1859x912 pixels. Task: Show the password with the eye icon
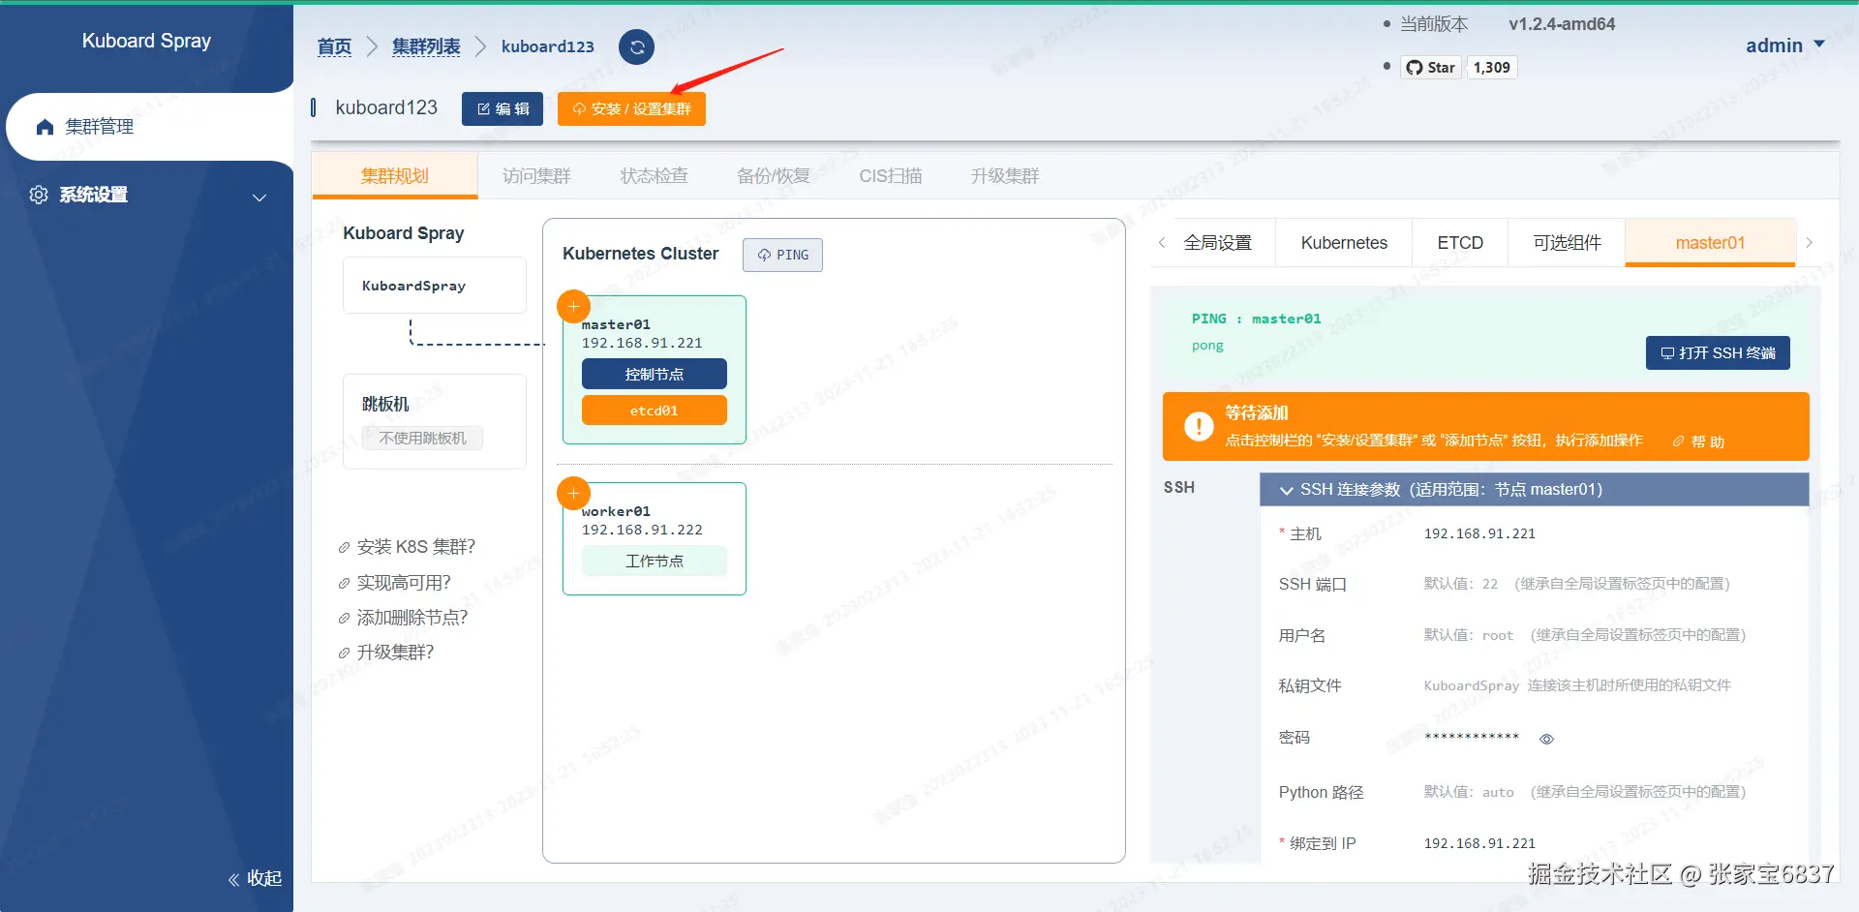(1546, 739)
